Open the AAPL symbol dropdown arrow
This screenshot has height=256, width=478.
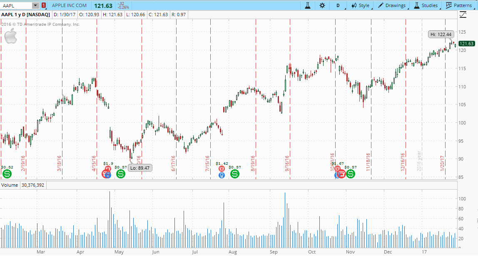(35, 5)
